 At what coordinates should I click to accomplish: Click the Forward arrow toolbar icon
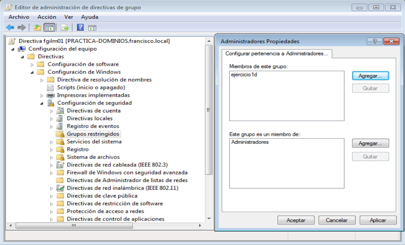click(22, 28)
